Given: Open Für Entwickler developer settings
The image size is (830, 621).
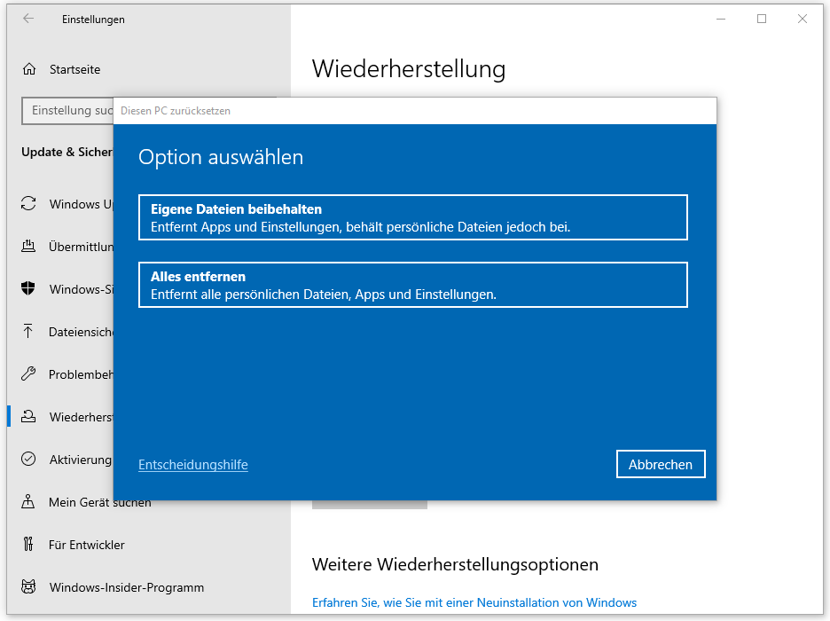Looking at the screenshot, I should tap(29, 545).
